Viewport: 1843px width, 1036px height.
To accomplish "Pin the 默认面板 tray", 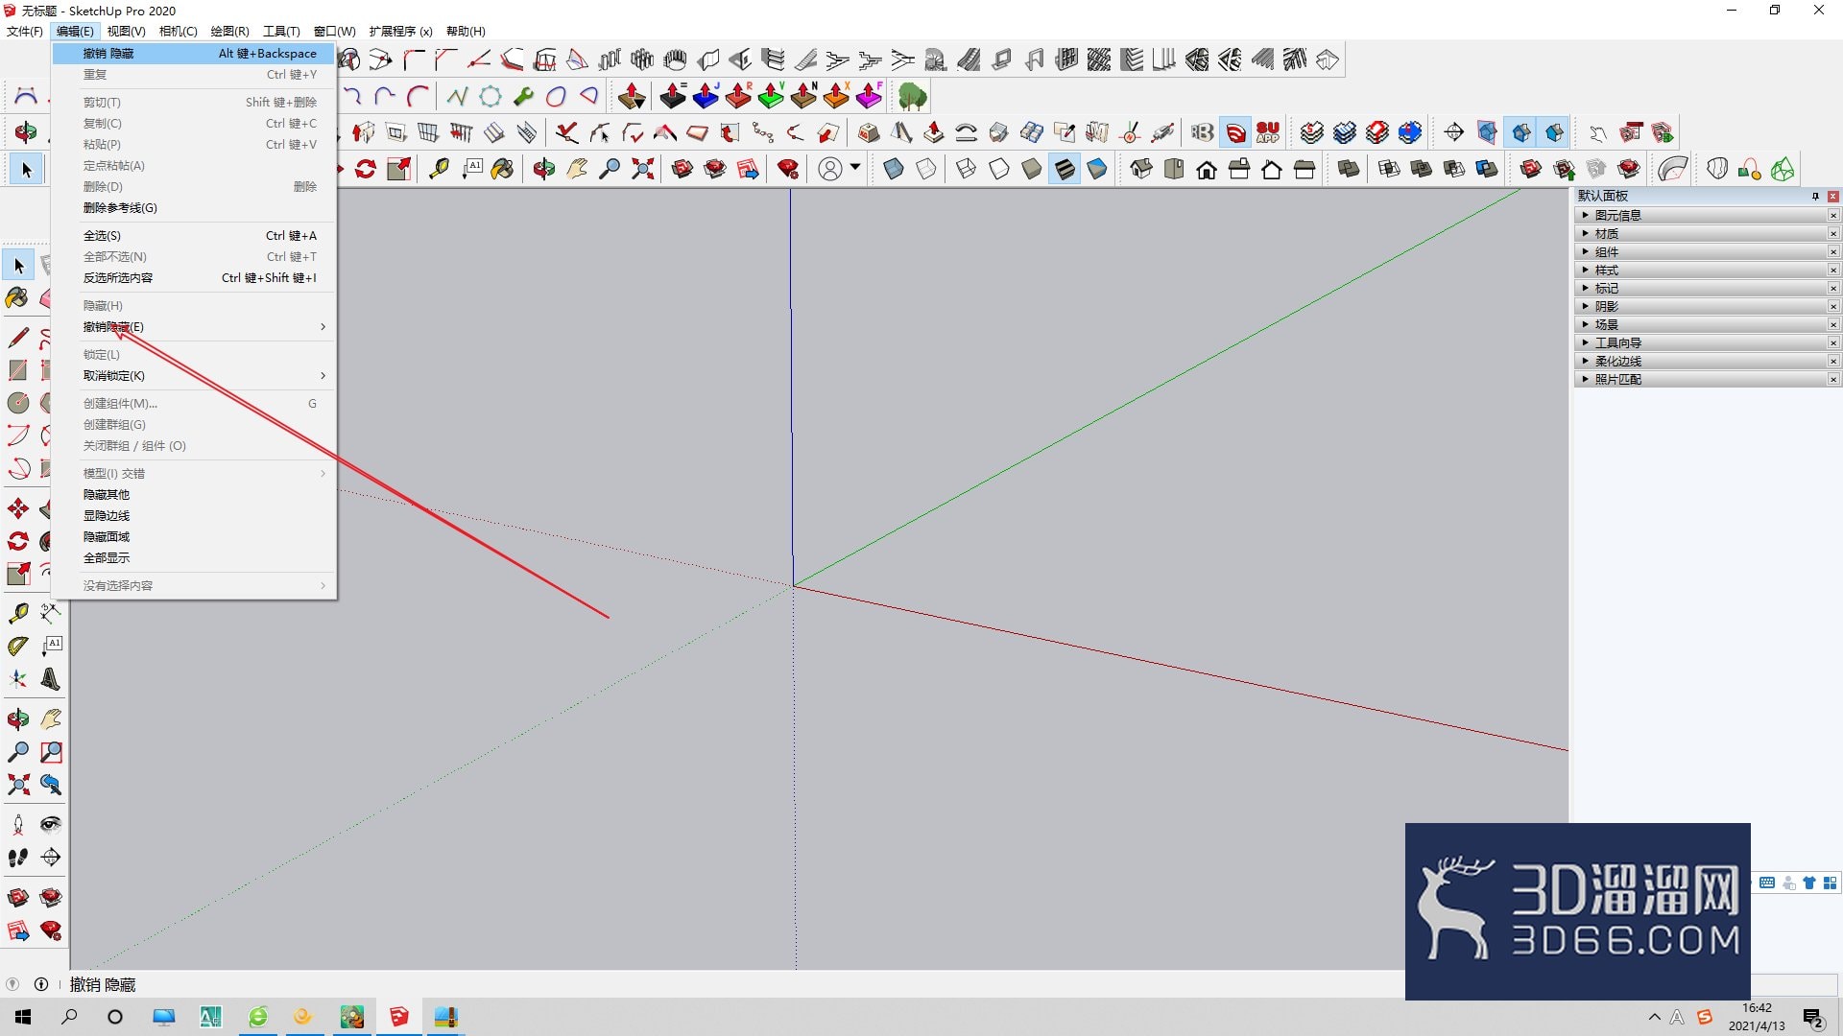I will [1815, 196].
